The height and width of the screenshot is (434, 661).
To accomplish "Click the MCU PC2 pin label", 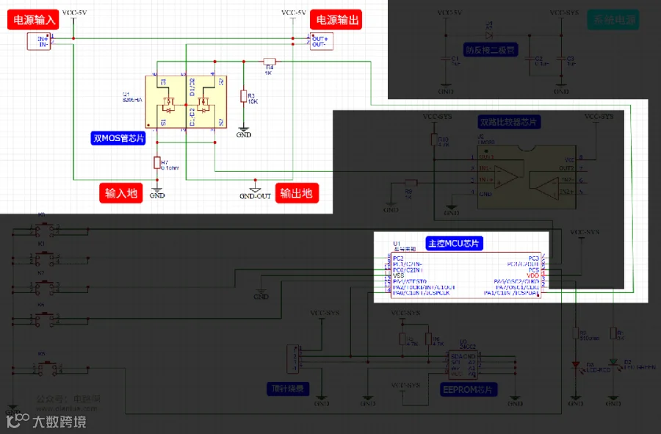I will (x=398, y=258).
